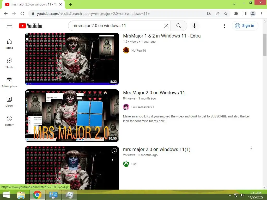Image resolution: width=267 pixels, height=200 pixels.
Task: Close the mrsmajor 2.0 tab
Action: point(60,4)
